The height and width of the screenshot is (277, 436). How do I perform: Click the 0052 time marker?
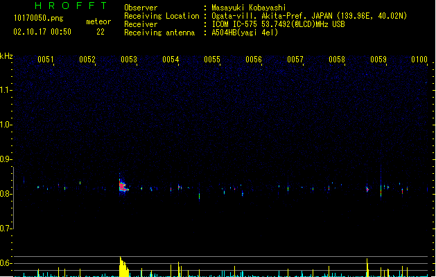(x=87, y=59)
